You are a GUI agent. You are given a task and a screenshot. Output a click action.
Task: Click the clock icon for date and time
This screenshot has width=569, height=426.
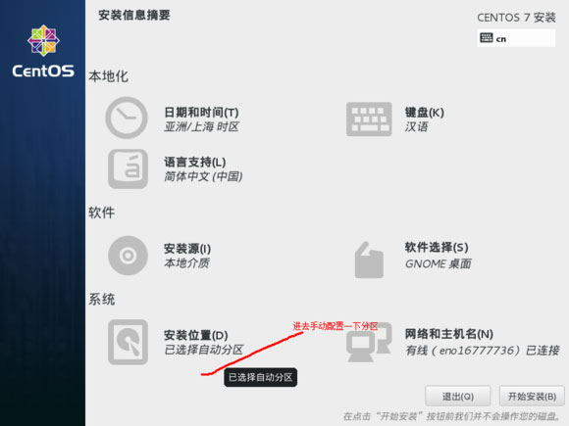(127, 118)
